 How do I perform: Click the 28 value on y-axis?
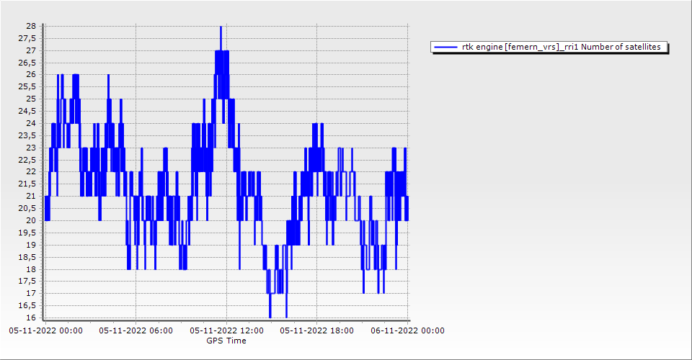point(31,26)
